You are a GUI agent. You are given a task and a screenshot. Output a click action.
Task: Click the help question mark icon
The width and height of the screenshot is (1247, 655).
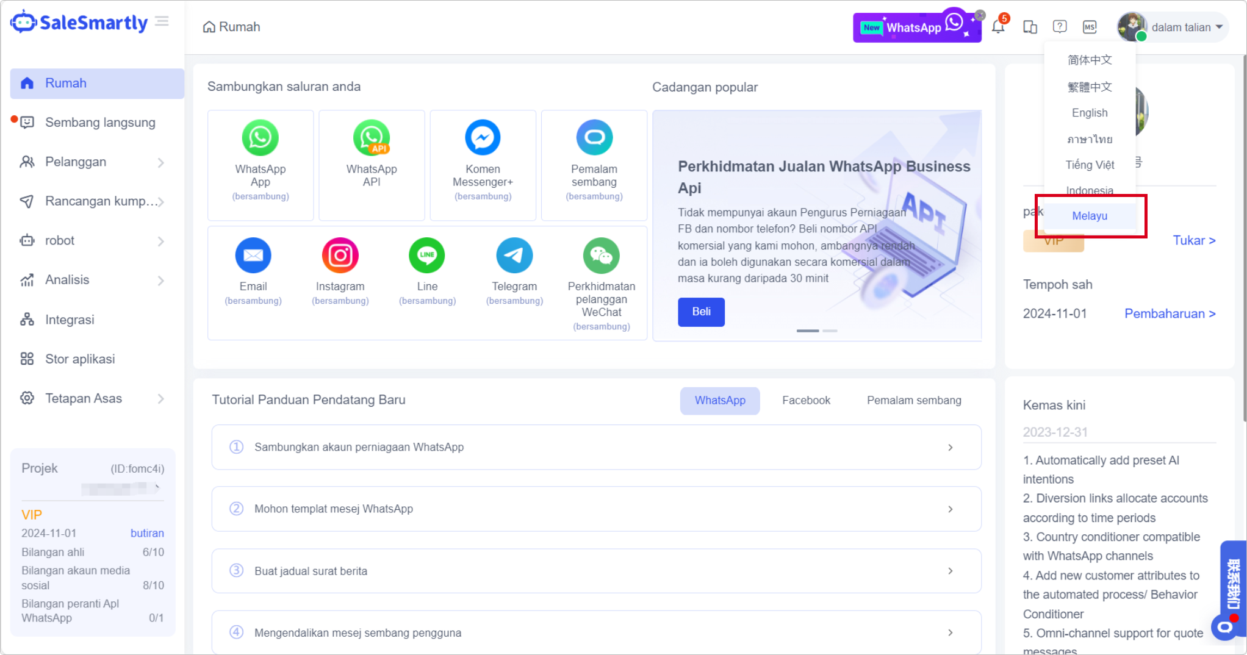[x=1060, y=27]
